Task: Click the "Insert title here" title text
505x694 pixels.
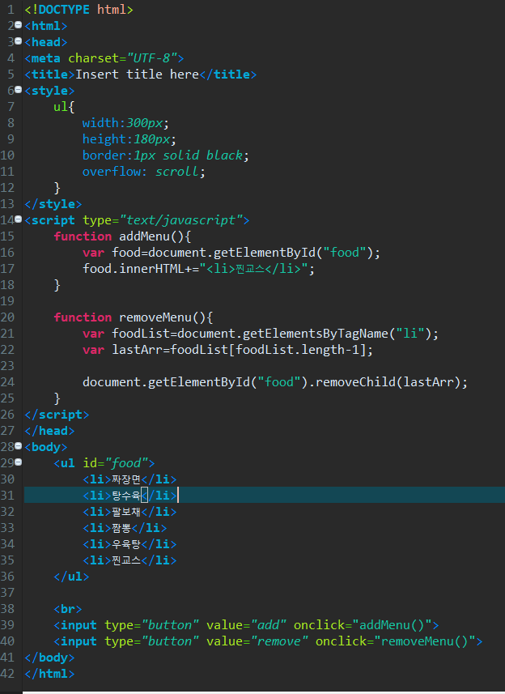Action: click(137, 74)
